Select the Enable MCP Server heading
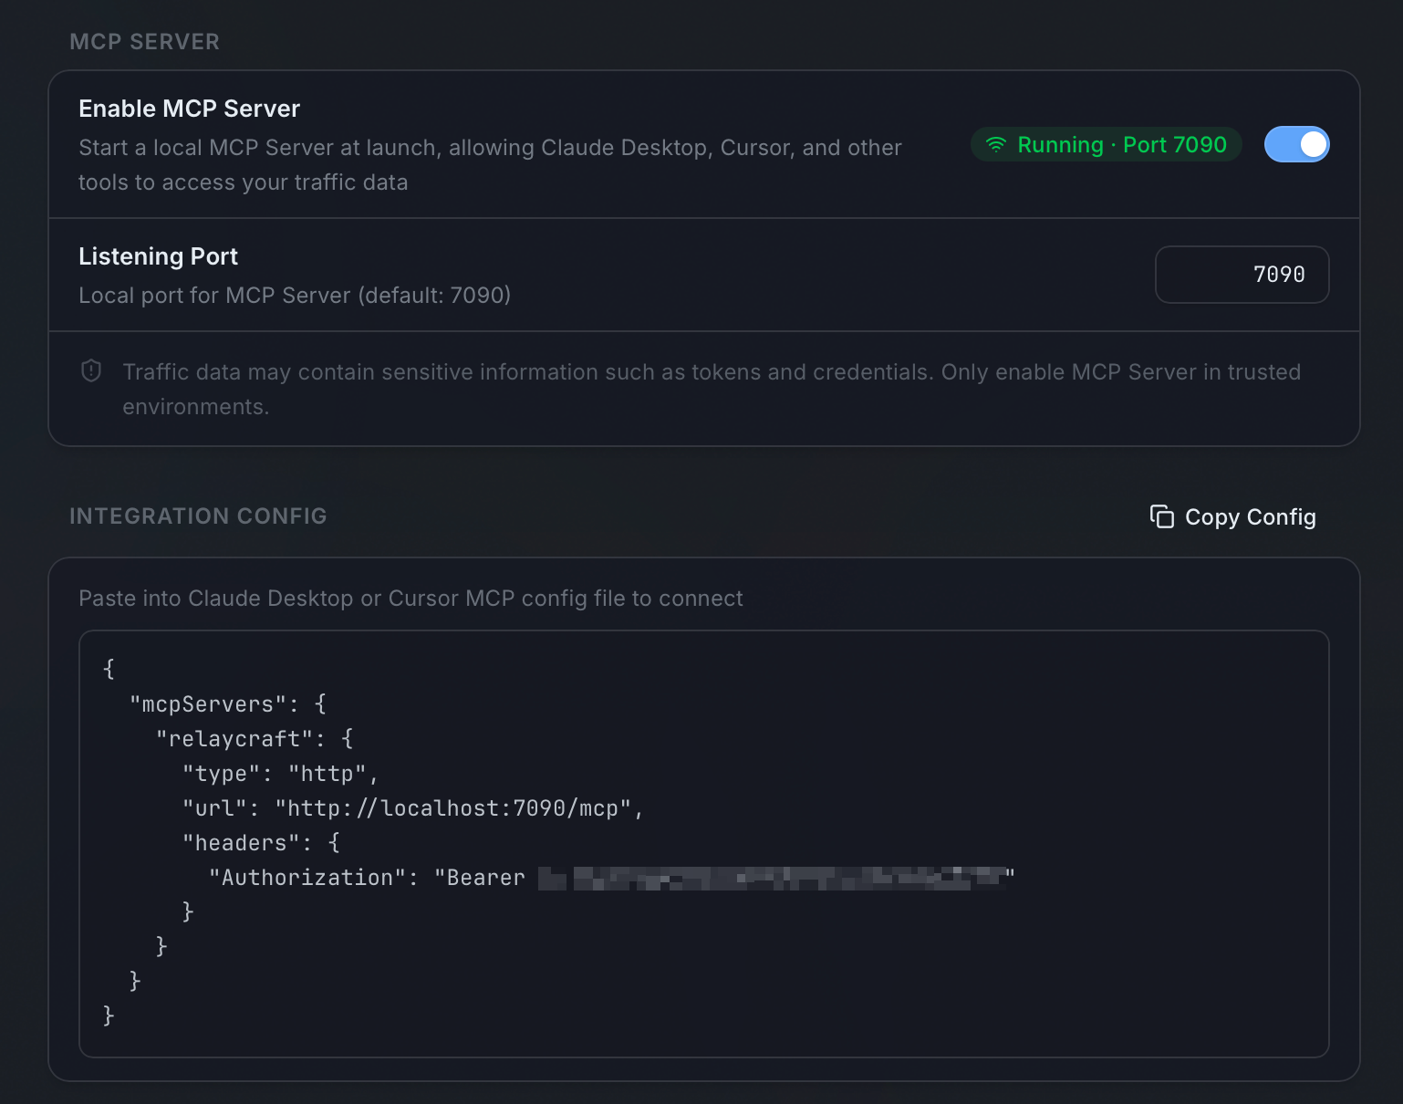Screen dimensions: 1403x1104 click(x=189, y=108)
